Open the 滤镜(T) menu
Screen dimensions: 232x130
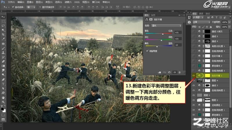click(x=68, y=2)
